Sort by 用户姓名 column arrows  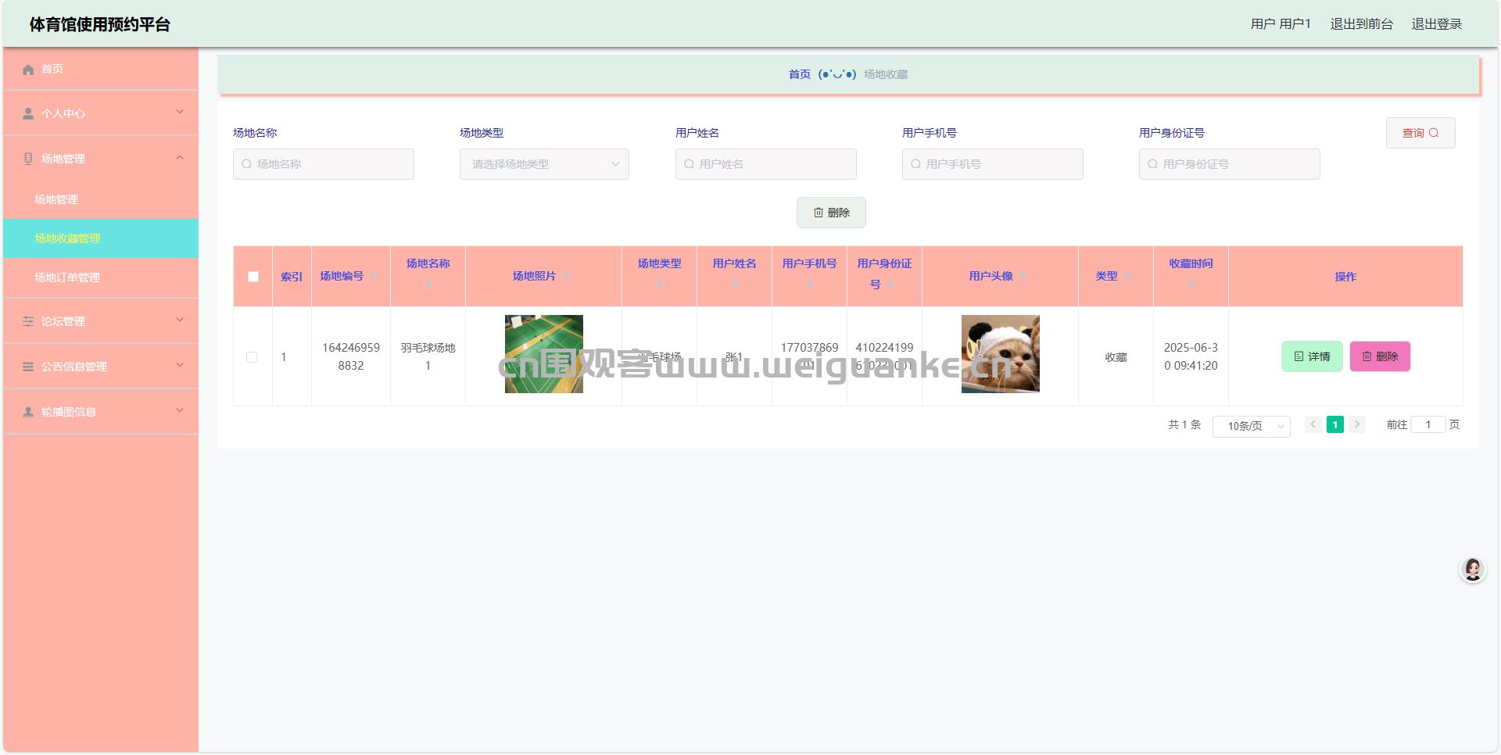pyautogui.click(x=735, y=285)
